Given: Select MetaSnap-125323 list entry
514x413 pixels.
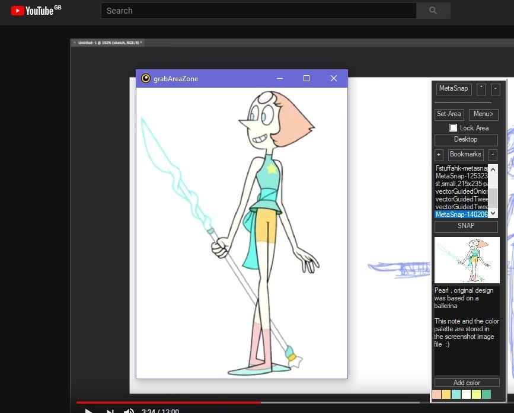Looking at the screenshot, I should 461,176.
